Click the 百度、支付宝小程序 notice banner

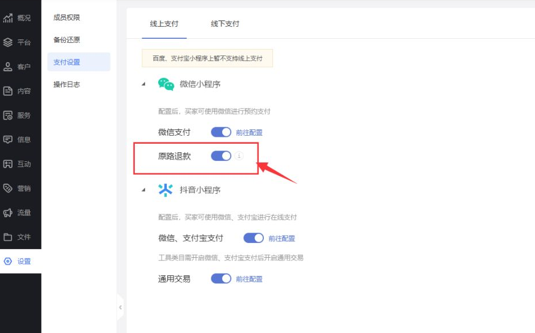click(x=207, y=58)
